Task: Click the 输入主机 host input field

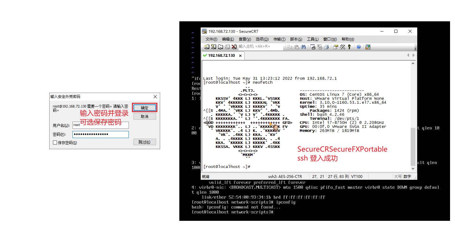Action: point(260,46)
